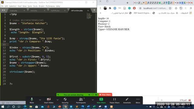Open the Extensions puzzle icon

[110, 8]
